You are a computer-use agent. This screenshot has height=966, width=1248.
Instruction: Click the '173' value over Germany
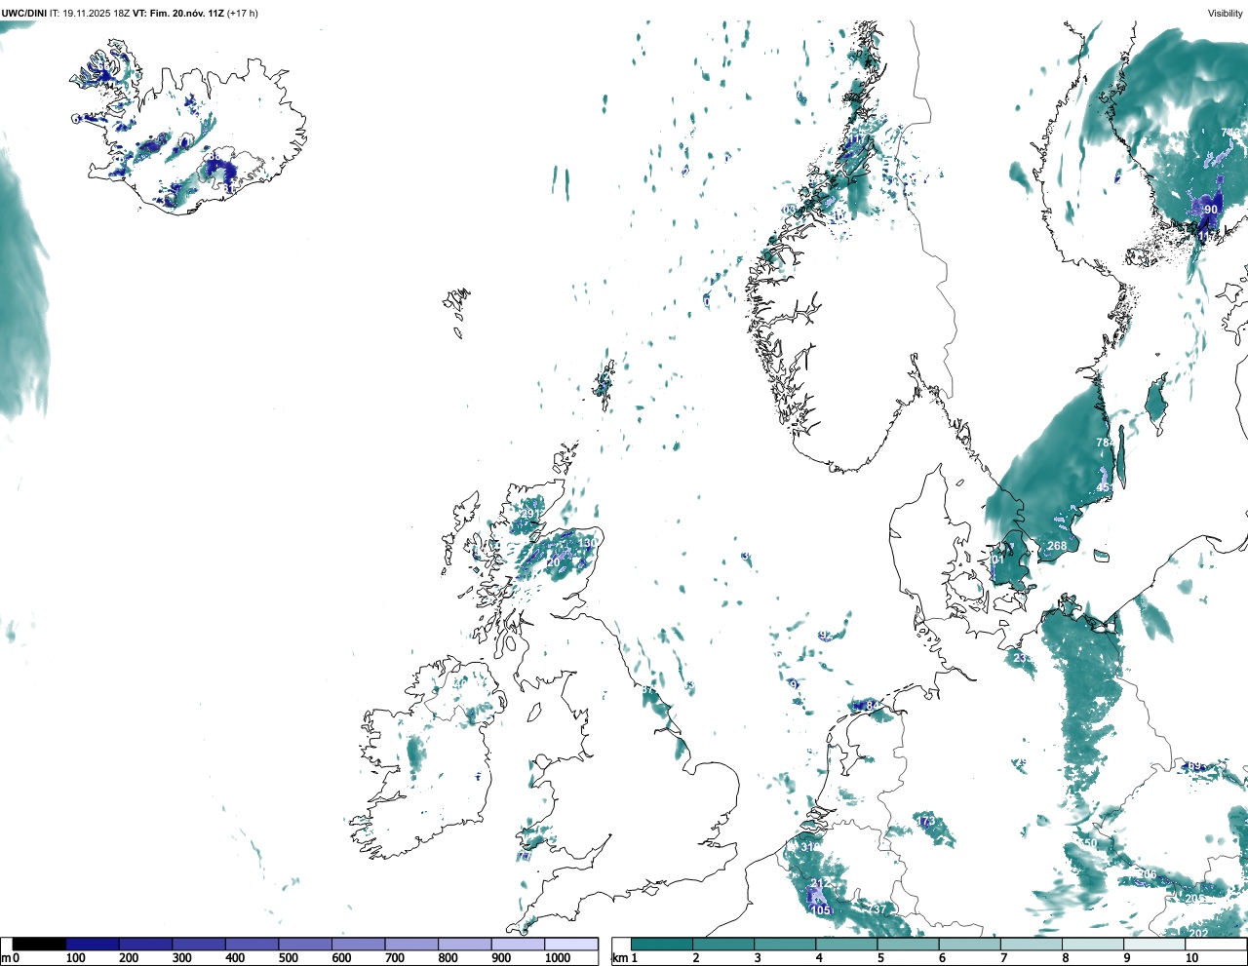pos(925,822)
